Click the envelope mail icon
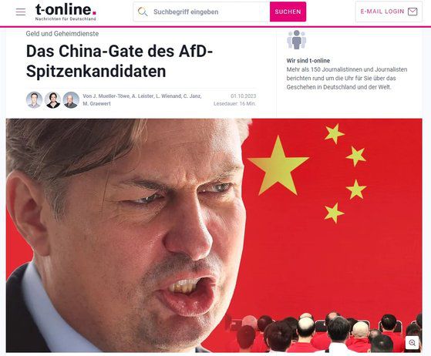Viewport: 431px width, 356px height. (412, 12)
